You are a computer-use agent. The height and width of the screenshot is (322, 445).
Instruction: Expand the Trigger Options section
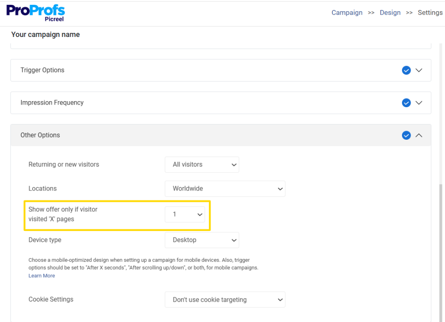click(x=419, y=70)
